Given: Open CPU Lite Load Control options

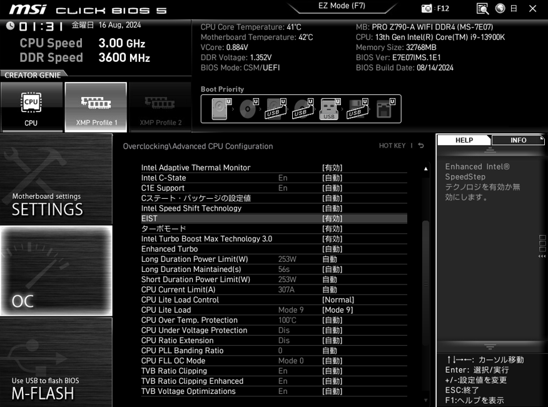Looking at the screenshot, I should pyautogui.click(x=338, y=299).
